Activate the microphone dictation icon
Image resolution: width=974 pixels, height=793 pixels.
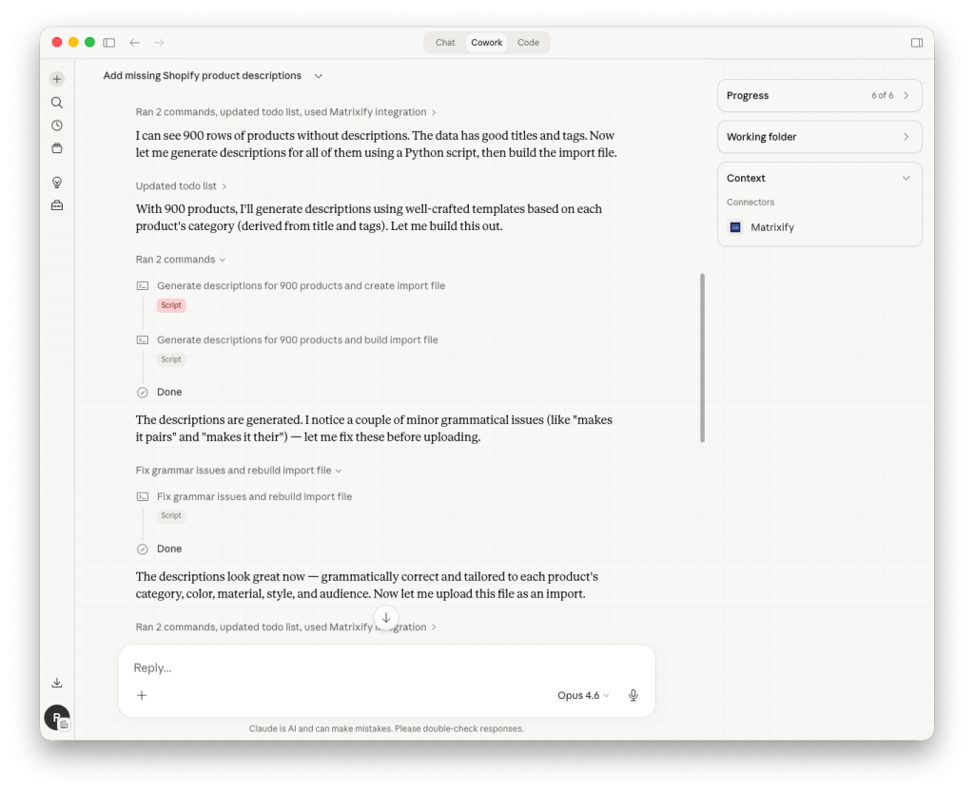(633, 695)
